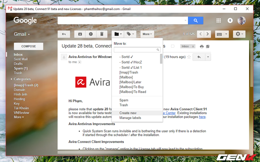Click the Google logo
Viewport: 260px width, 162px height.
pos(25,21)
